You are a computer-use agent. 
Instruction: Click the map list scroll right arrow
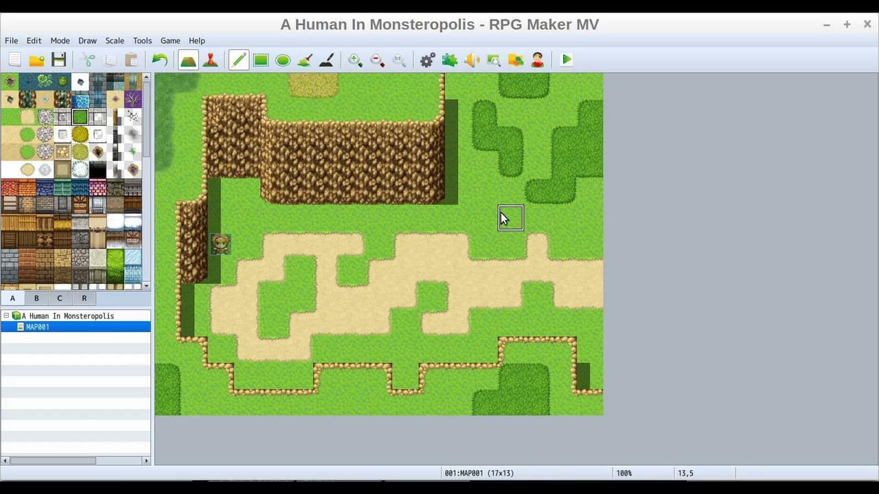point(146,461)
